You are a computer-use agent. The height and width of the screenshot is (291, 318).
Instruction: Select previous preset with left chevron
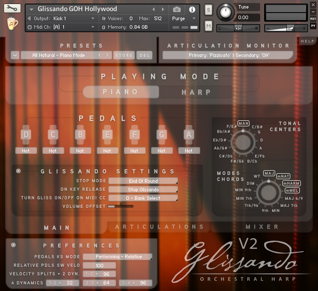tap(100, 55)
